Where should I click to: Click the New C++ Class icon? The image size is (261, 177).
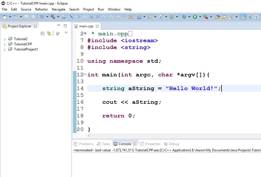pyautogui.click(x=172, y=17)
